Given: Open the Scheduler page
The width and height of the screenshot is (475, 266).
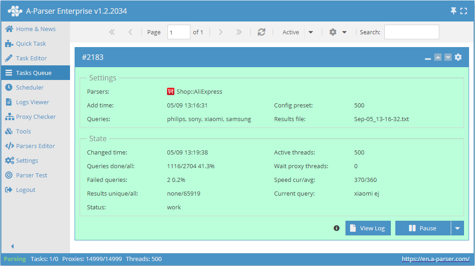Looking at the screenshot, I should (30, 87).
